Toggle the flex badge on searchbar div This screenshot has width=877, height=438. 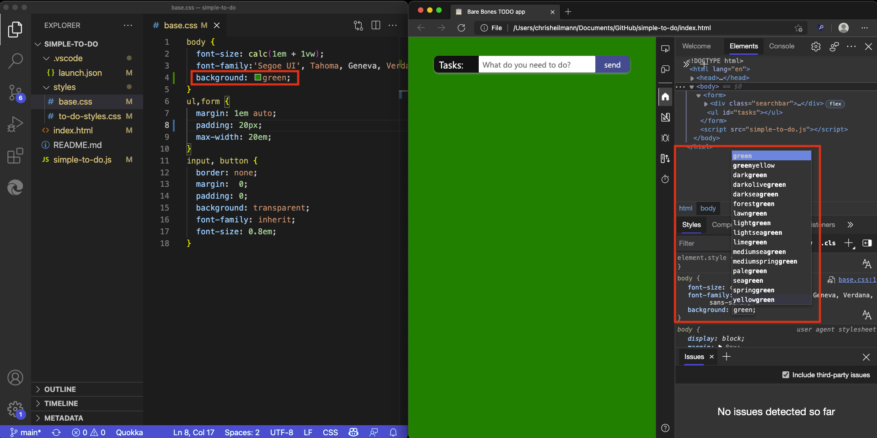[x=835, y=104]
